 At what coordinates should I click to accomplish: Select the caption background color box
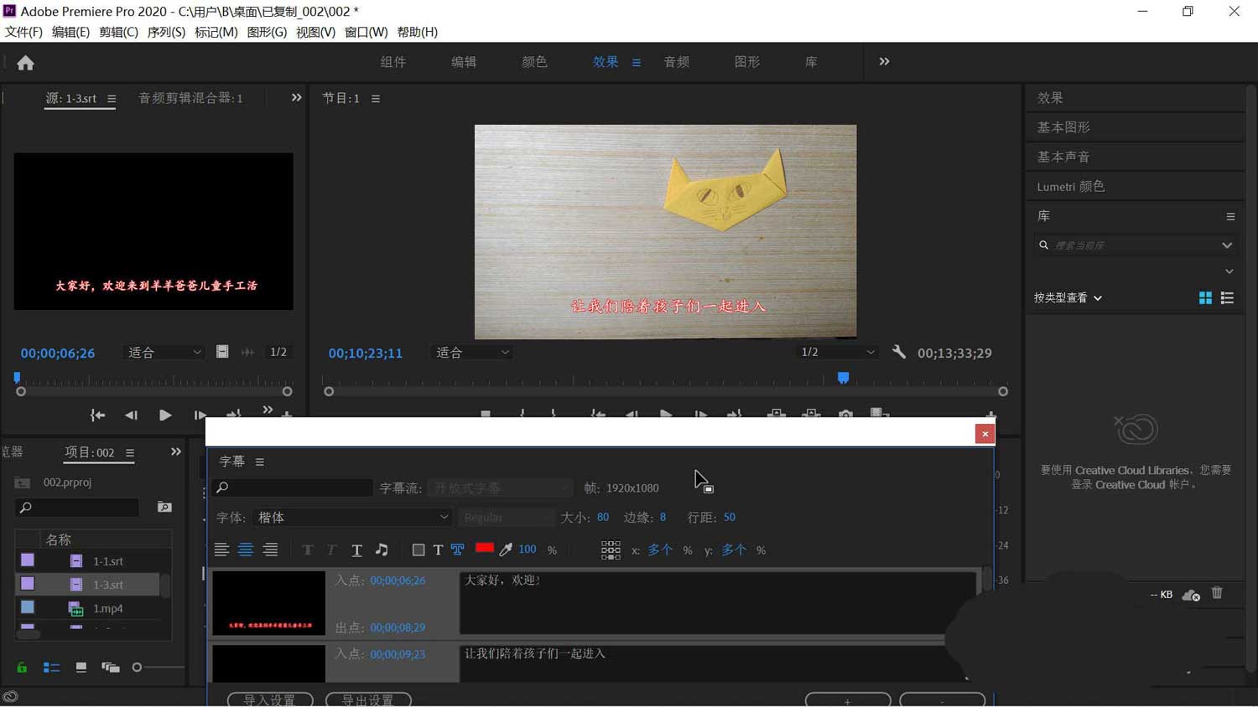click(418, 550)
